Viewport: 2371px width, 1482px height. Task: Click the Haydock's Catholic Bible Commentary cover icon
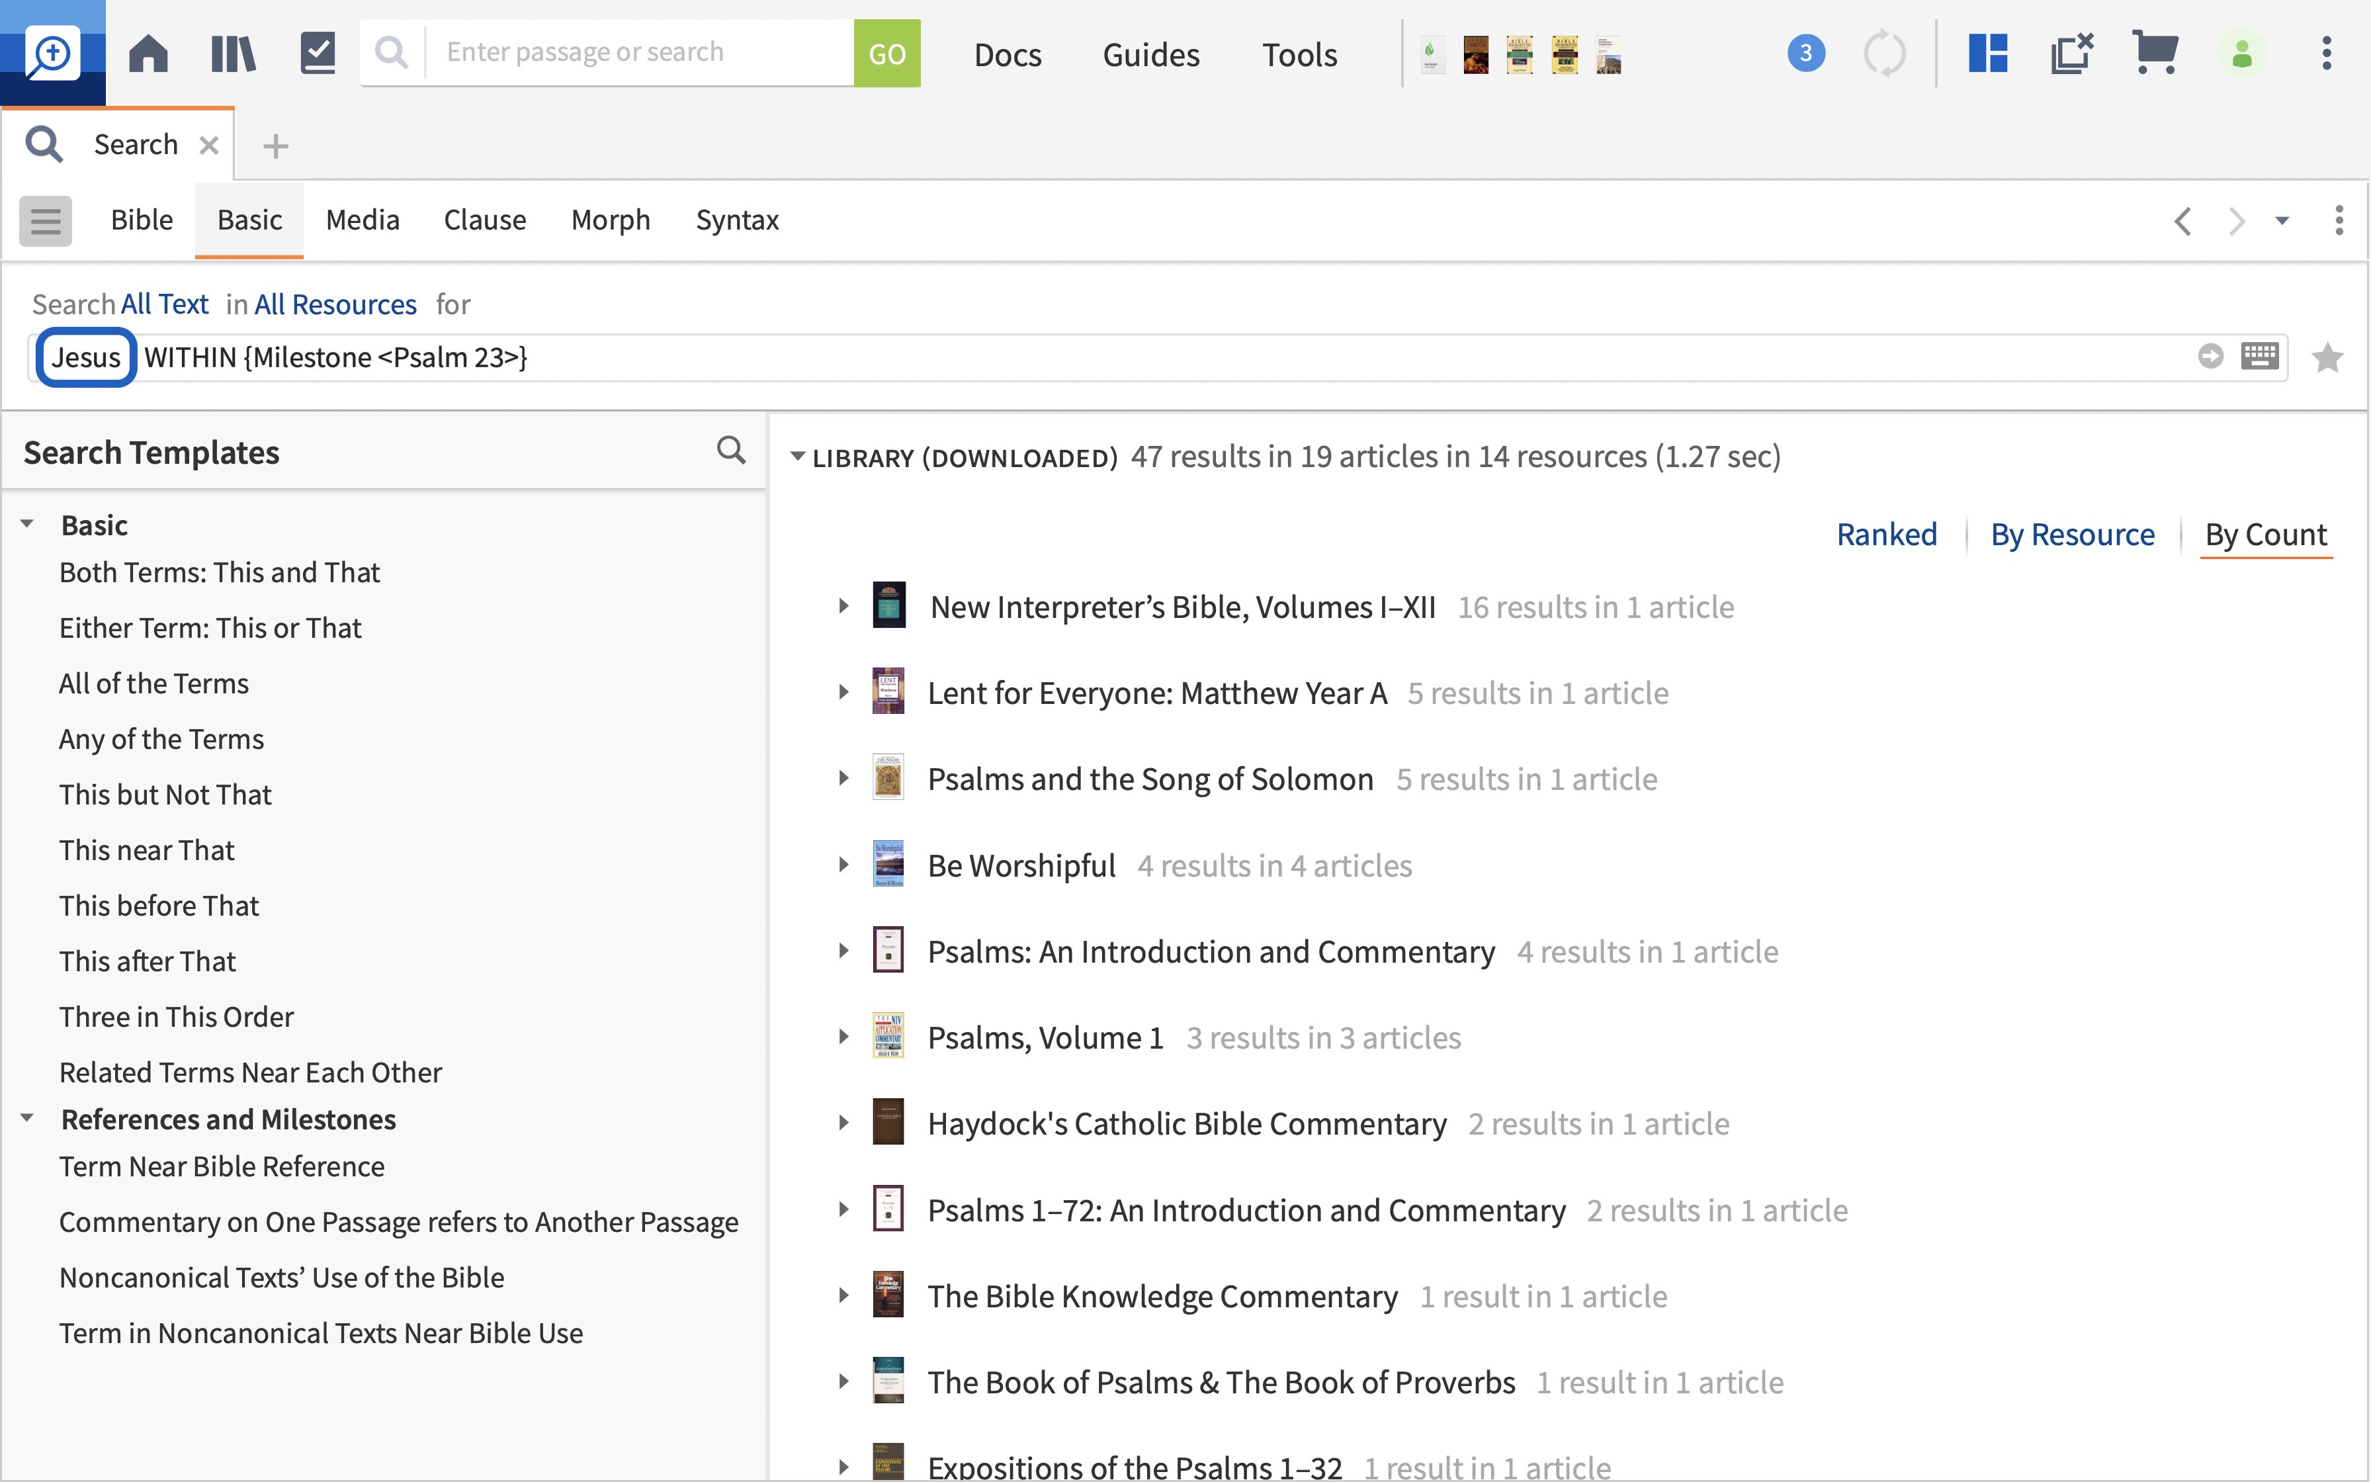888,1122
